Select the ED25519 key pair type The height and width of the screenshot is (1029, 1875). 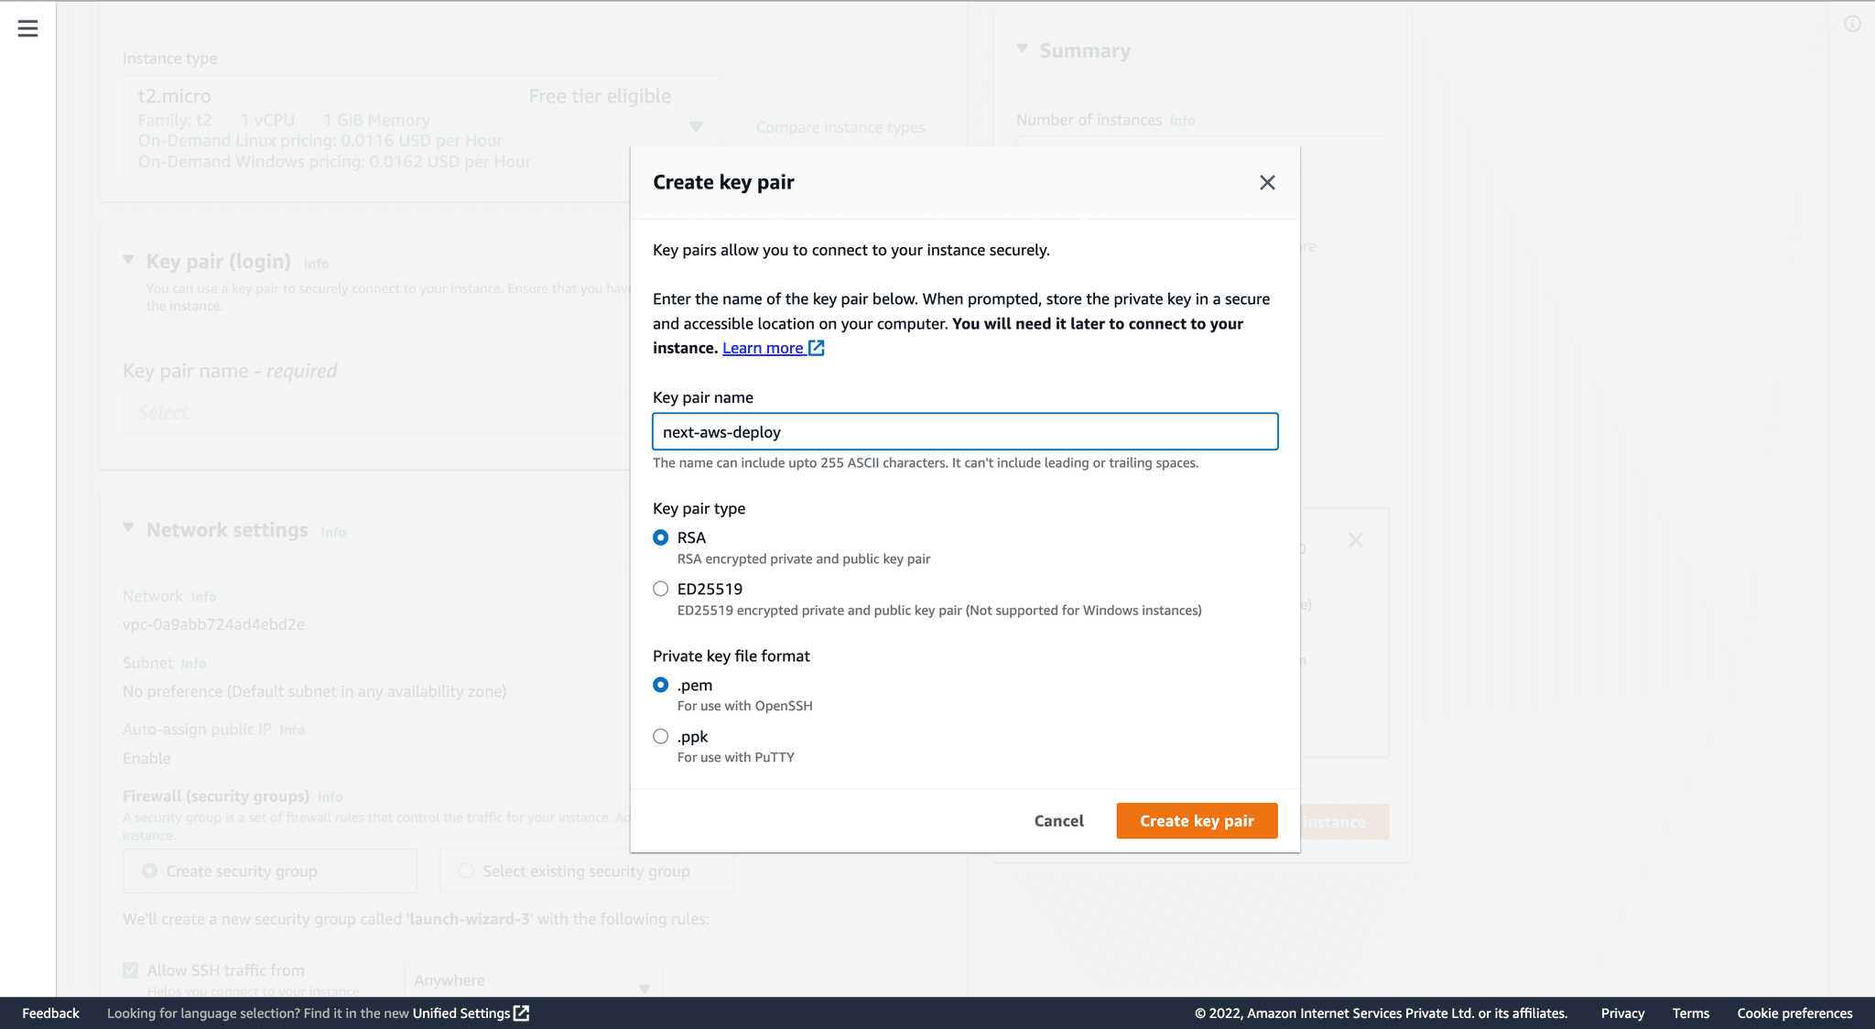click(x=660, y=589)
